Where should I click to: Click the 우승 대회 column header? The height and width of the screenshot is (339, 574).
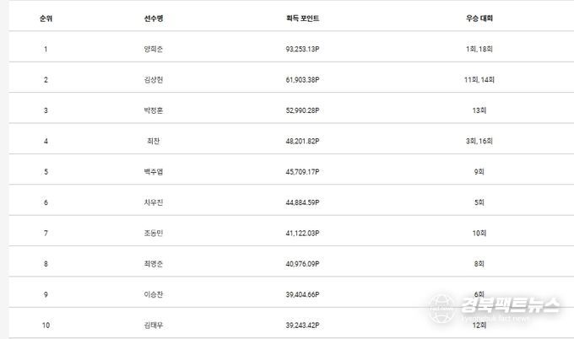pyautogui.click(x=479, y=18)
